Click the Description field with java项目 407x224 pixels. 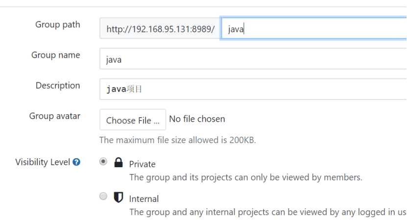253,89
